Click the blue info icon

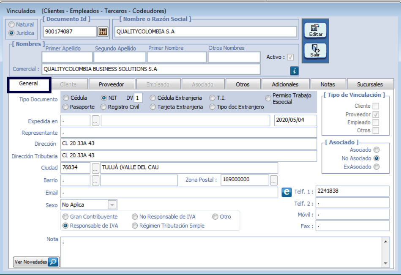(294, 71)
